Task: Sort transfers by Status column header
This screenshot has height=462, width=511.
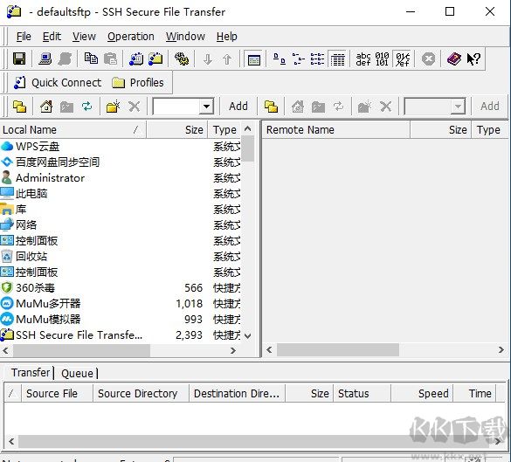Action: (x=362, y=394)
